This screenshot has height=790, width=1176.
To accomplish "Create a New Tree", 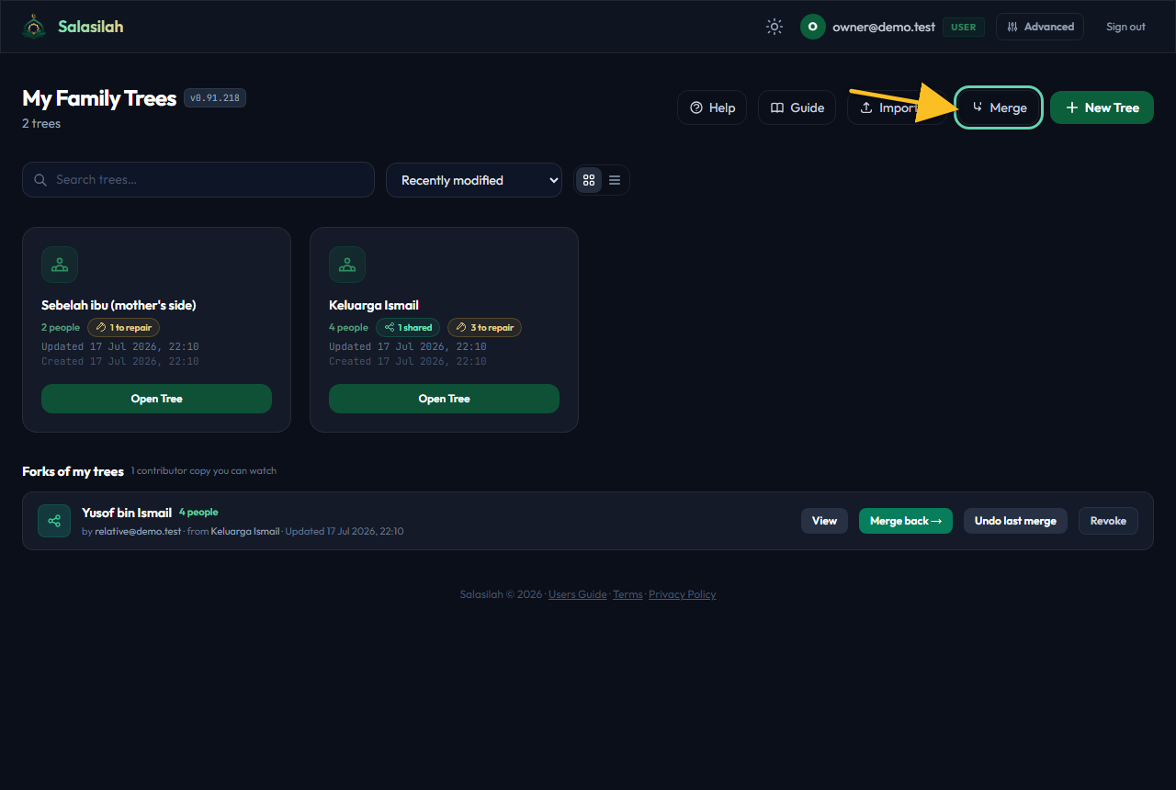I will coord(1102,107).
